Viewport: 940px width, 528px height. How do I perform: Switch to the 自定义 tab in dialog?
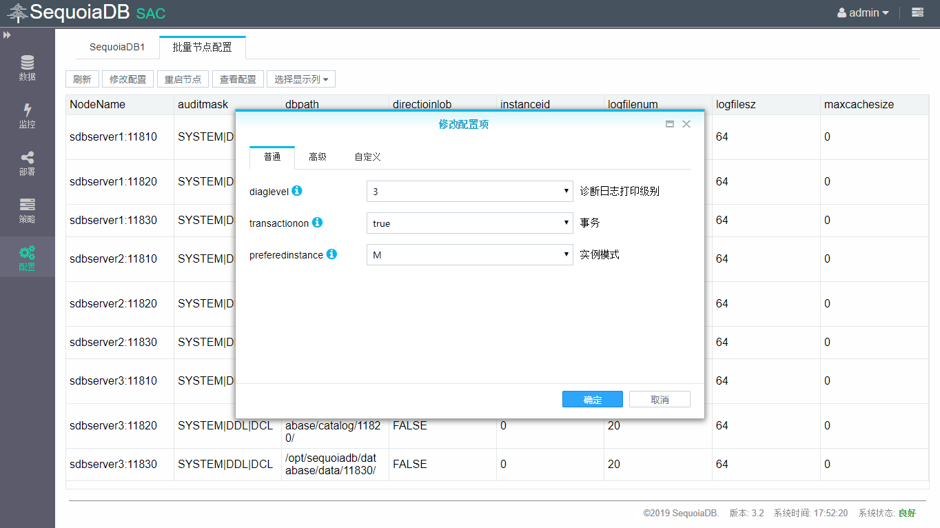[367, 157]
